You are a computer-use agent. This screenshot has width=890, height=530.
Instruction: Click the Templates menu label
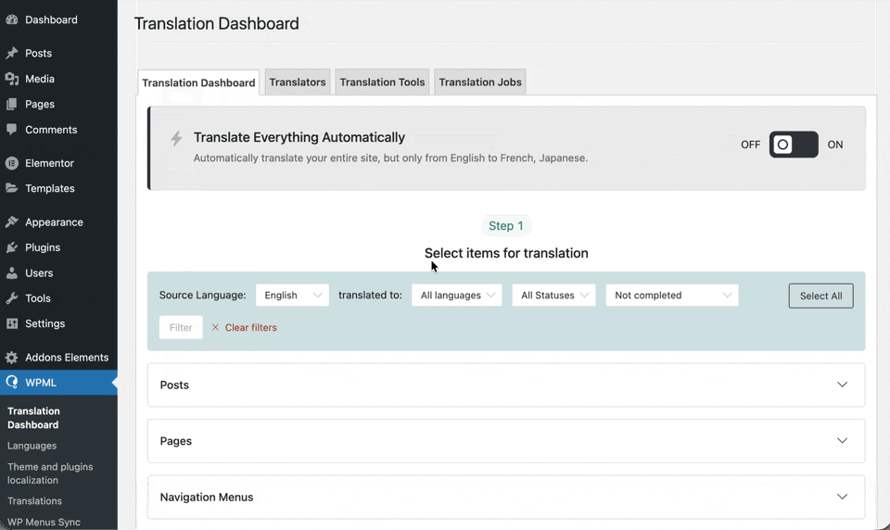click(50, 188)
